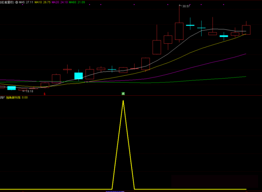Click the round dropdown icon before MA5
The image size is (262, 192).
pos(17,2)
